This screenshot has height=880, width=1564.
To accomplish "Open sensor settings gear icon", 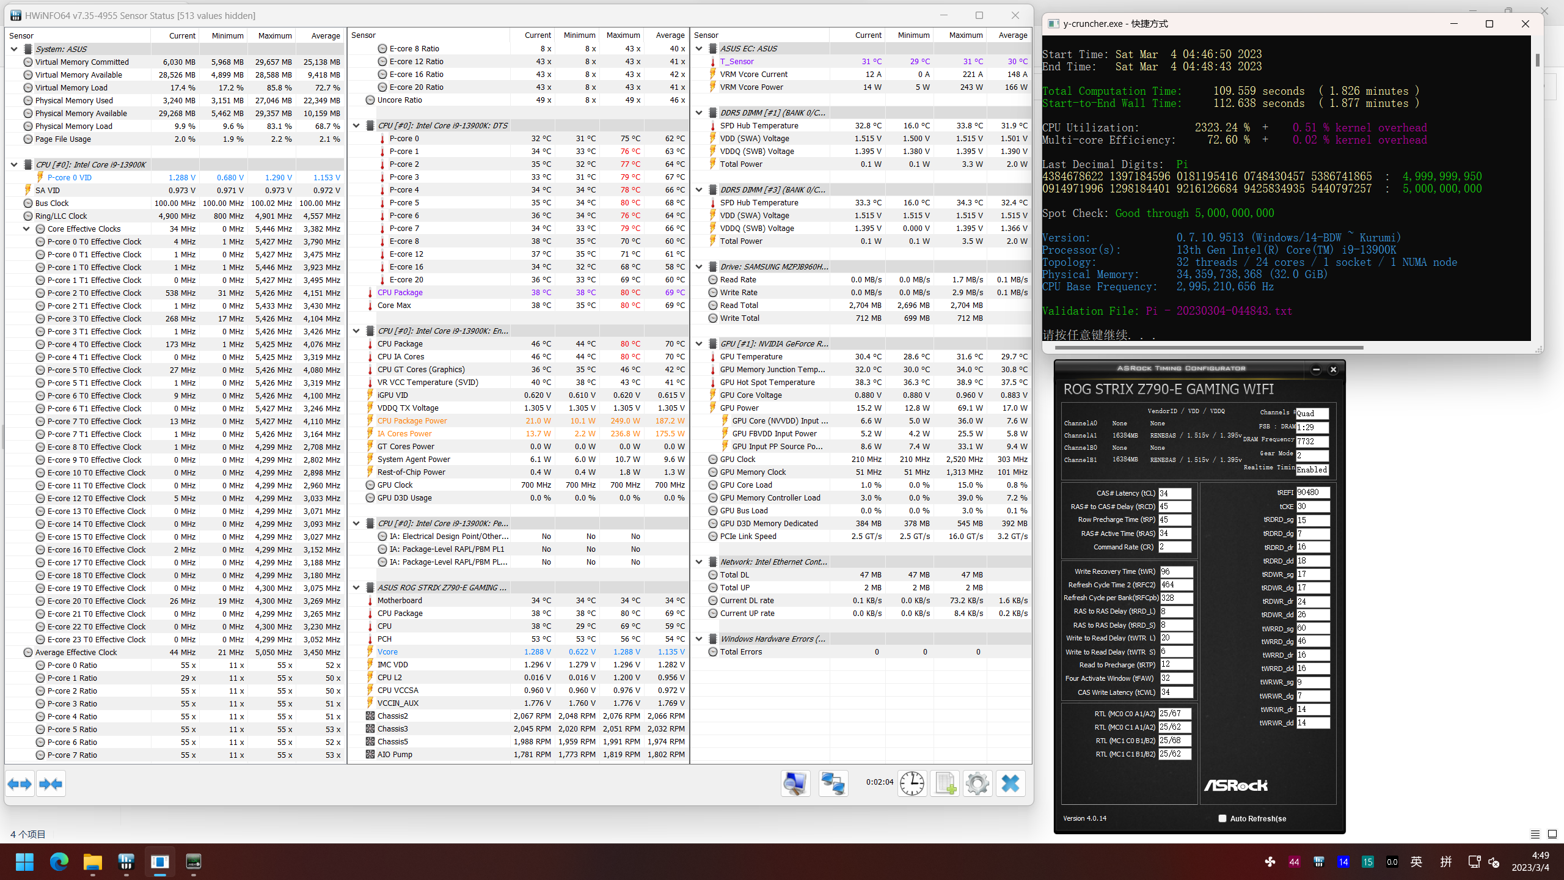I will [x=977, y=783].
